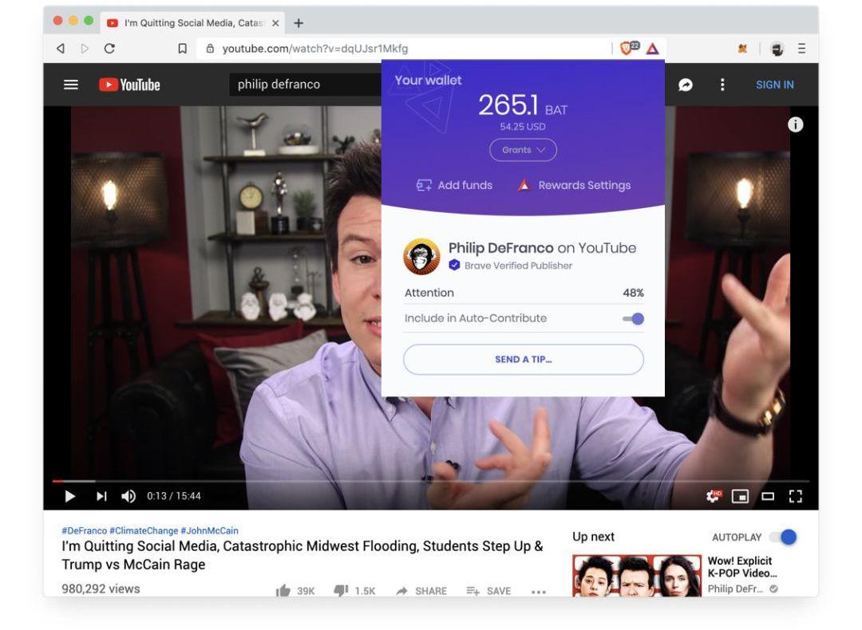Expand the Grants dropdown in wallet
This screenshot has height=630, width=862.
point(523,150)
